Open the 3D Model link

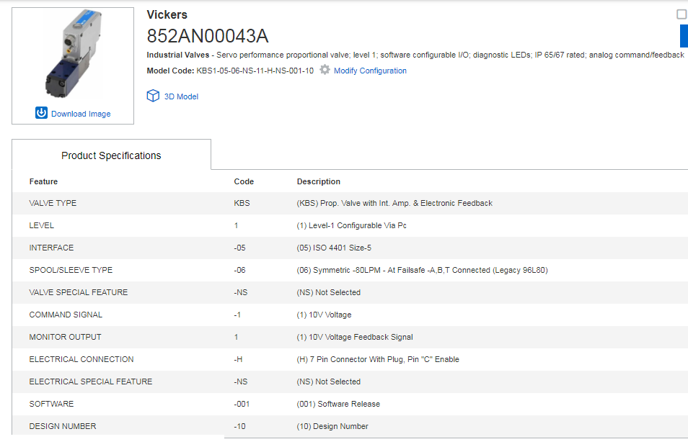[181, 96]
